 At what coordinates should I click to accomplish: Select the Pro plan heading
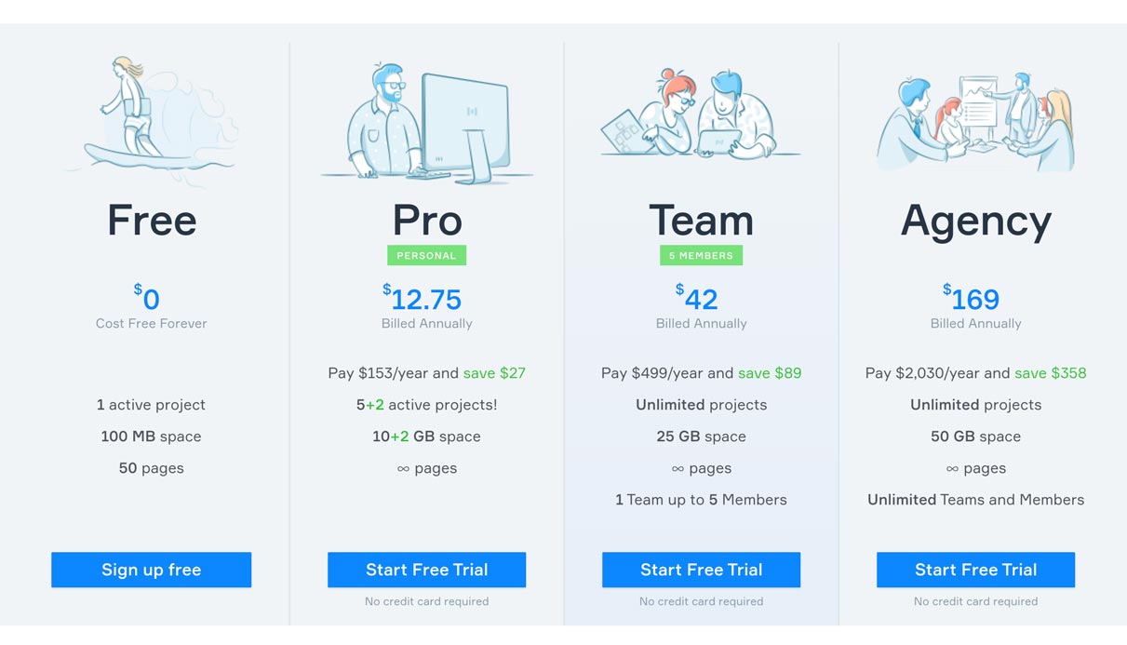(427, 221)
